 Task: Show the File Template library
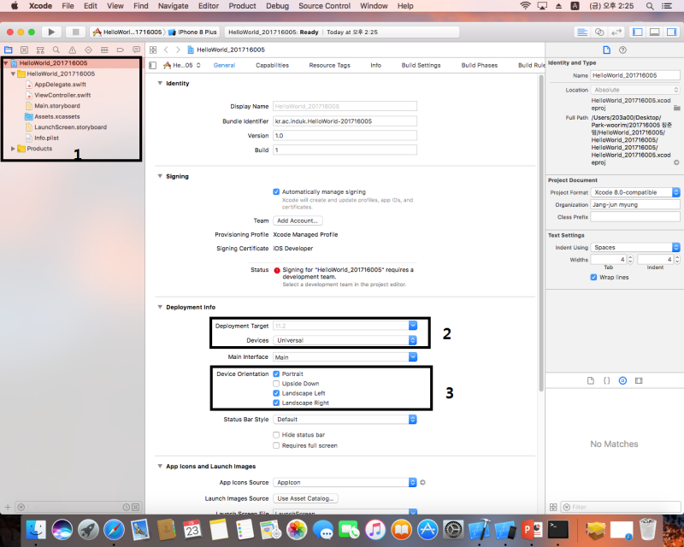click(591, 380)
